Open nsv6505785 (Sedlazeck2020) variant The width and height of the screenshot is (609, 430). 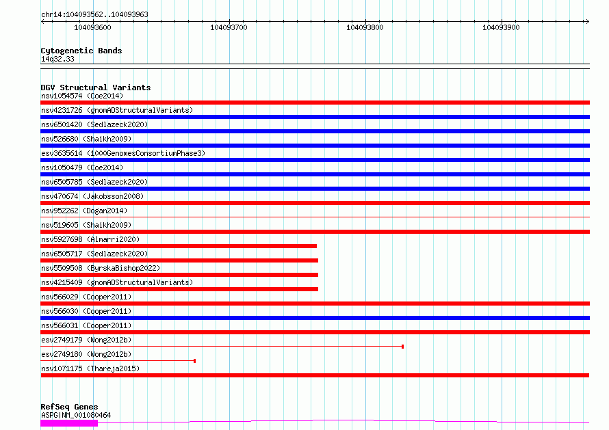coord(94,182)
